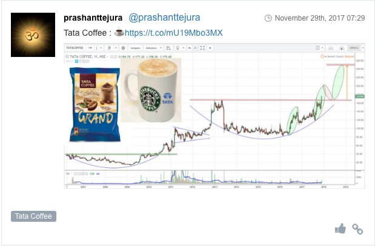Click the play replay icon

tap(210, 48)
